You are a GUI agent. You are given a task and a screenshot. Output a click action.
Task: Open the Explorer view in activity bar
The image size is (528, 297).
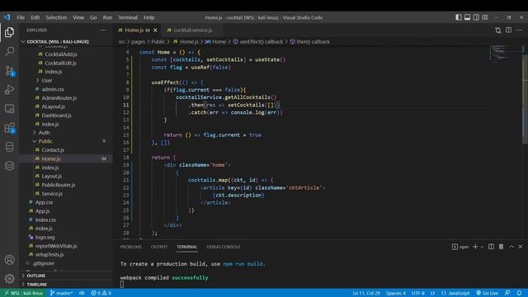click(x=9, y=32)
